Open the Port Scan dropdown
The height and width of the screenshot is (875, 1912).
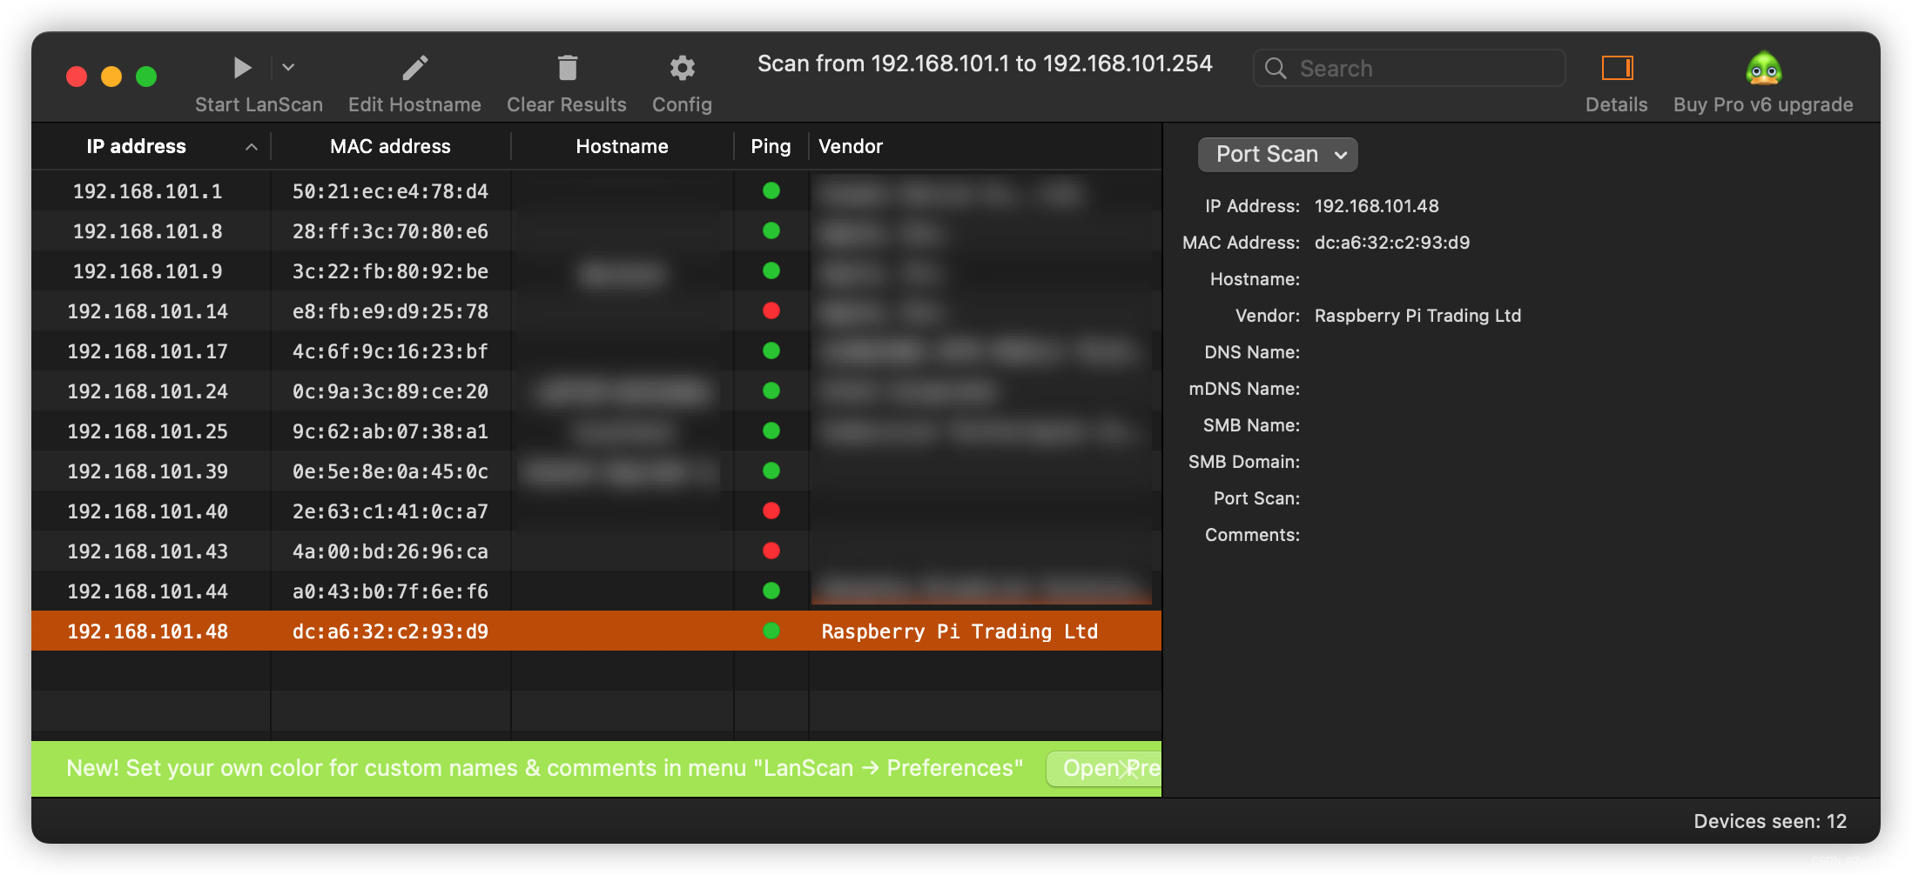click(1277, 155)
